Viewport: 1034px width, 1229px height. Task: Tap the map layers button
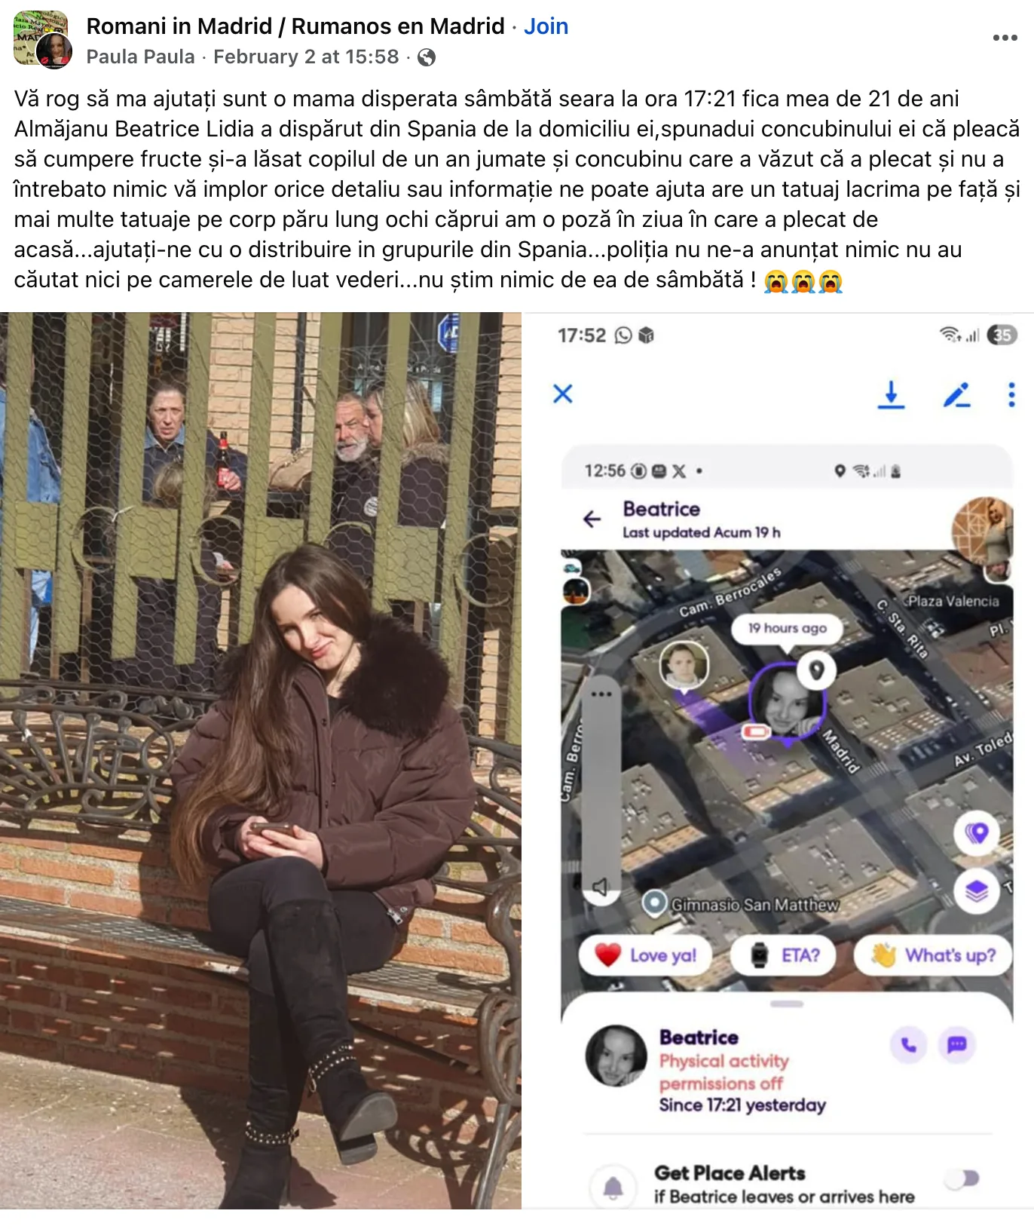977,891
